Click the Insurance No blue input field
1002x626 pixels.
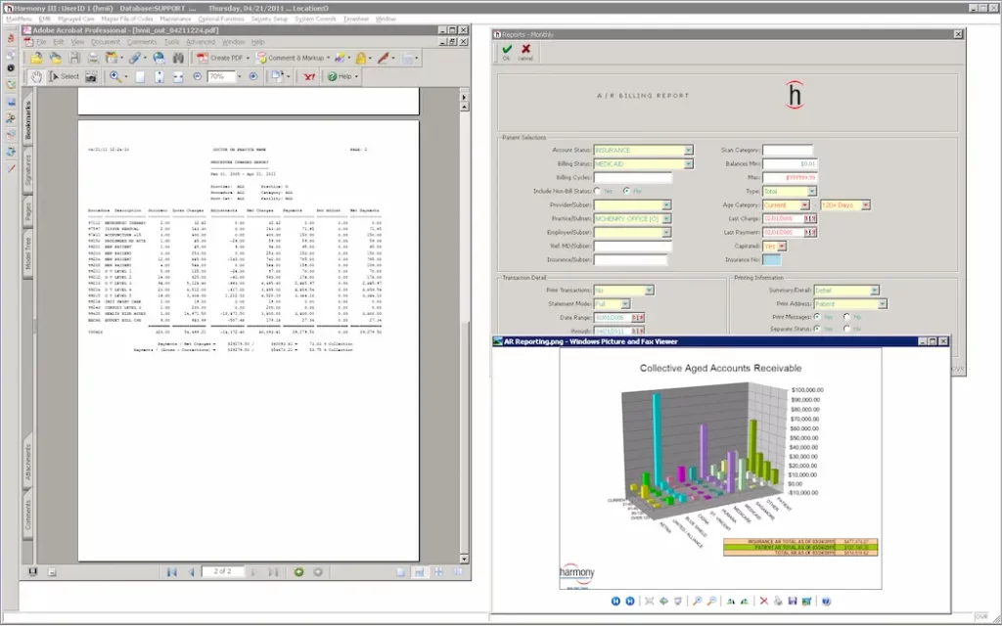click(x=772, y=261)
